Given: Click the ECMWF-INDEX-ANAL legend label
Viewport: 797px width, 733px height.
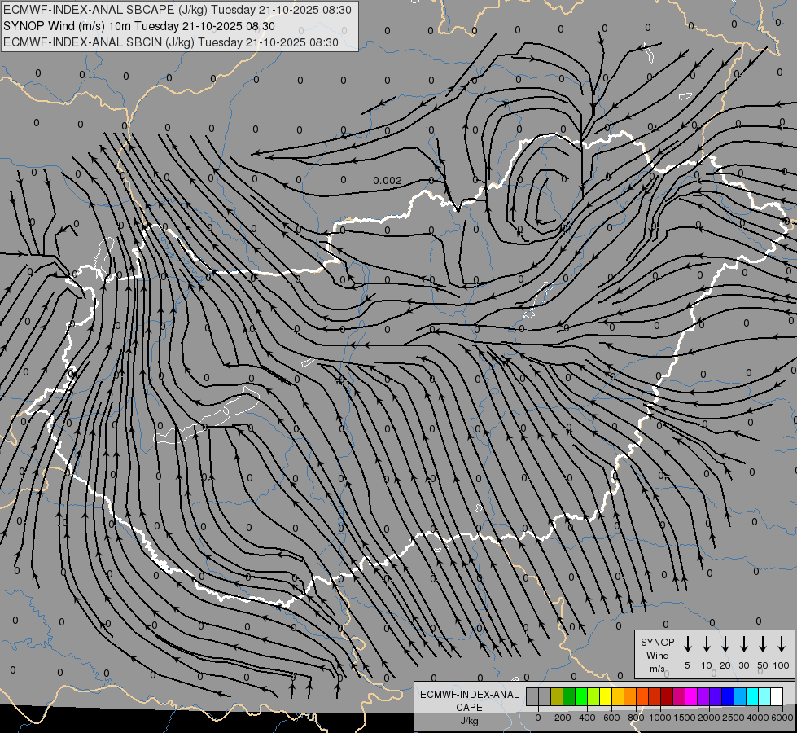Looking at the screenshot, I should click(x=469, y=695).
